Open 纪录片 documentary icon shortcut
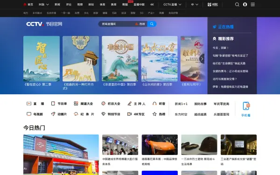 tap(76, 114)
